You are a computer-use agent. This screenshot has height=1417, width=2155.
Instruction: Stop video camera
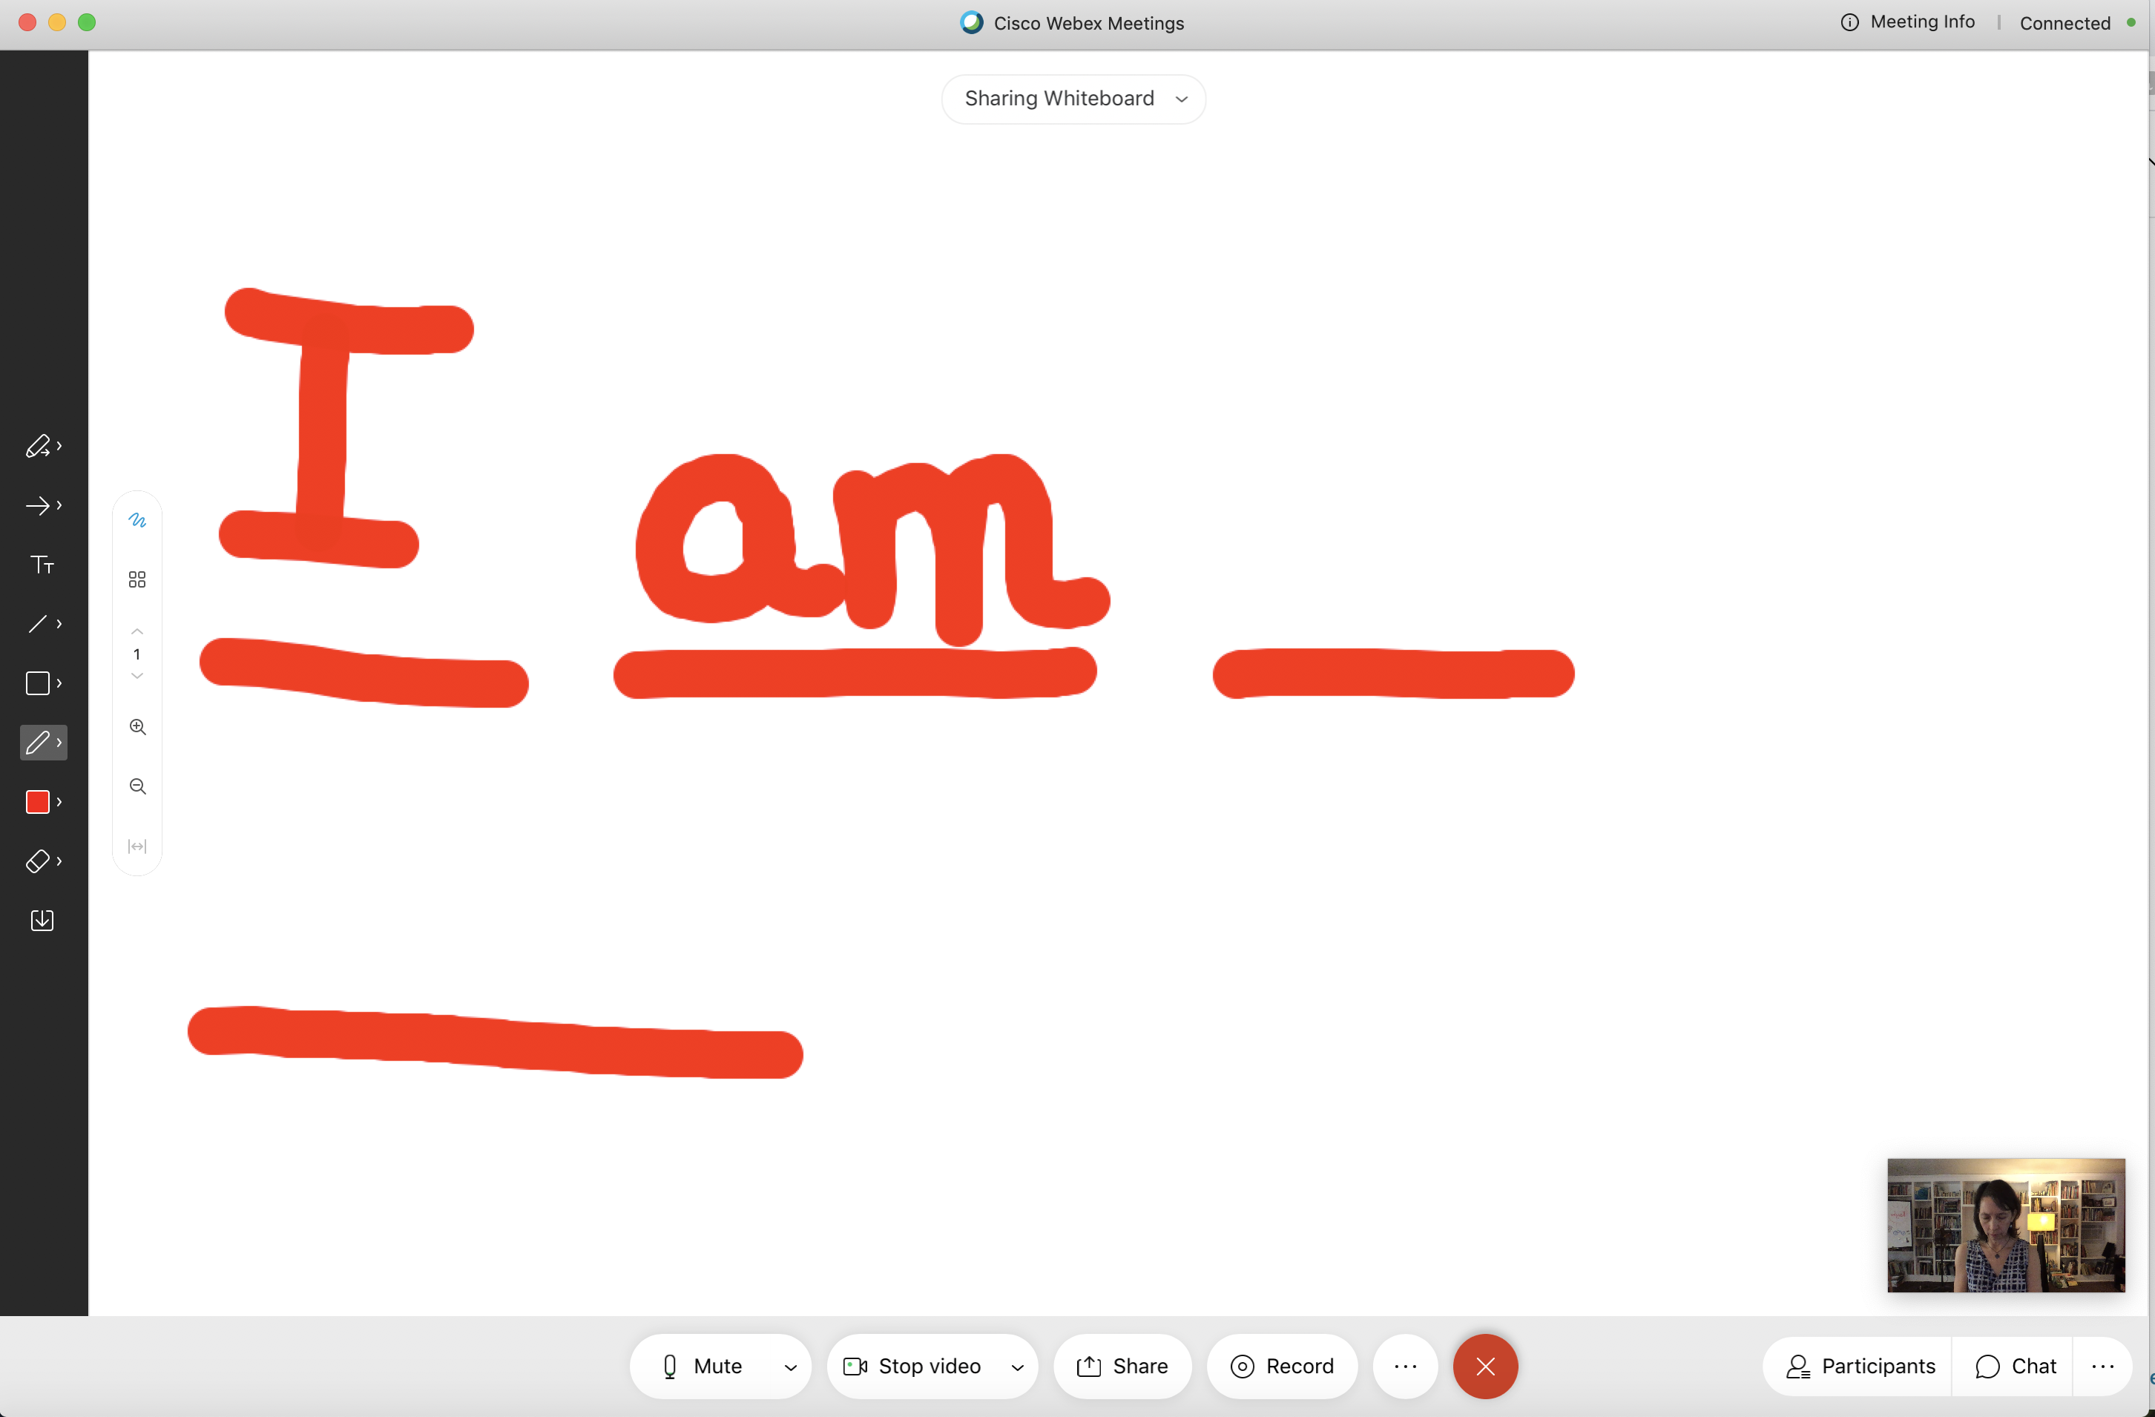click(912, 1365)
